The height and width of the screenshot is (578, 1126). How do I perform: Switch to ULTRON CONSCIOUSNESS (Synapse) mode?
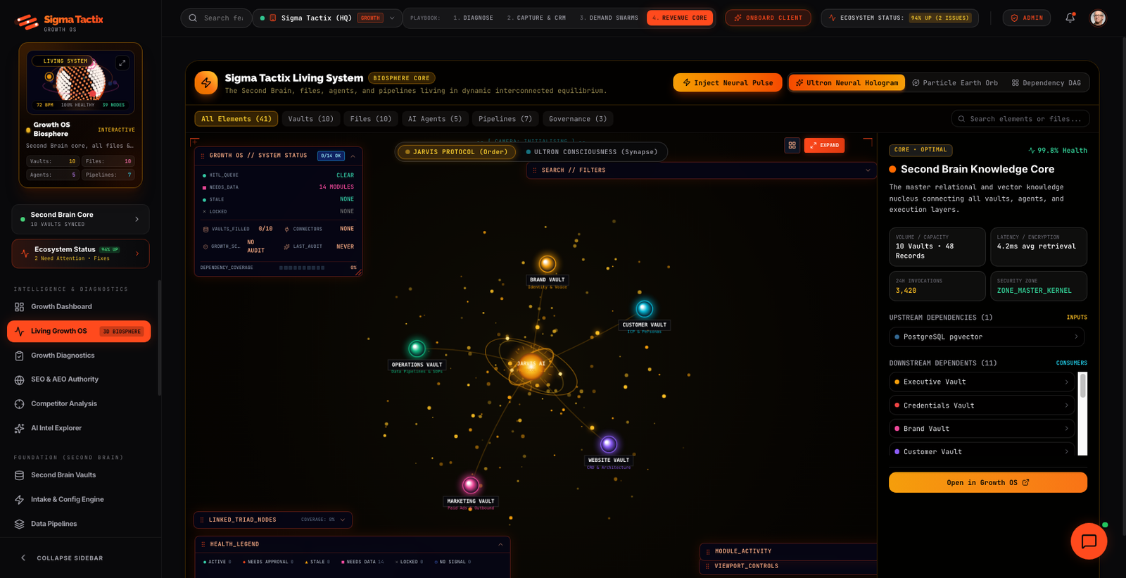(x=592, y=152)
